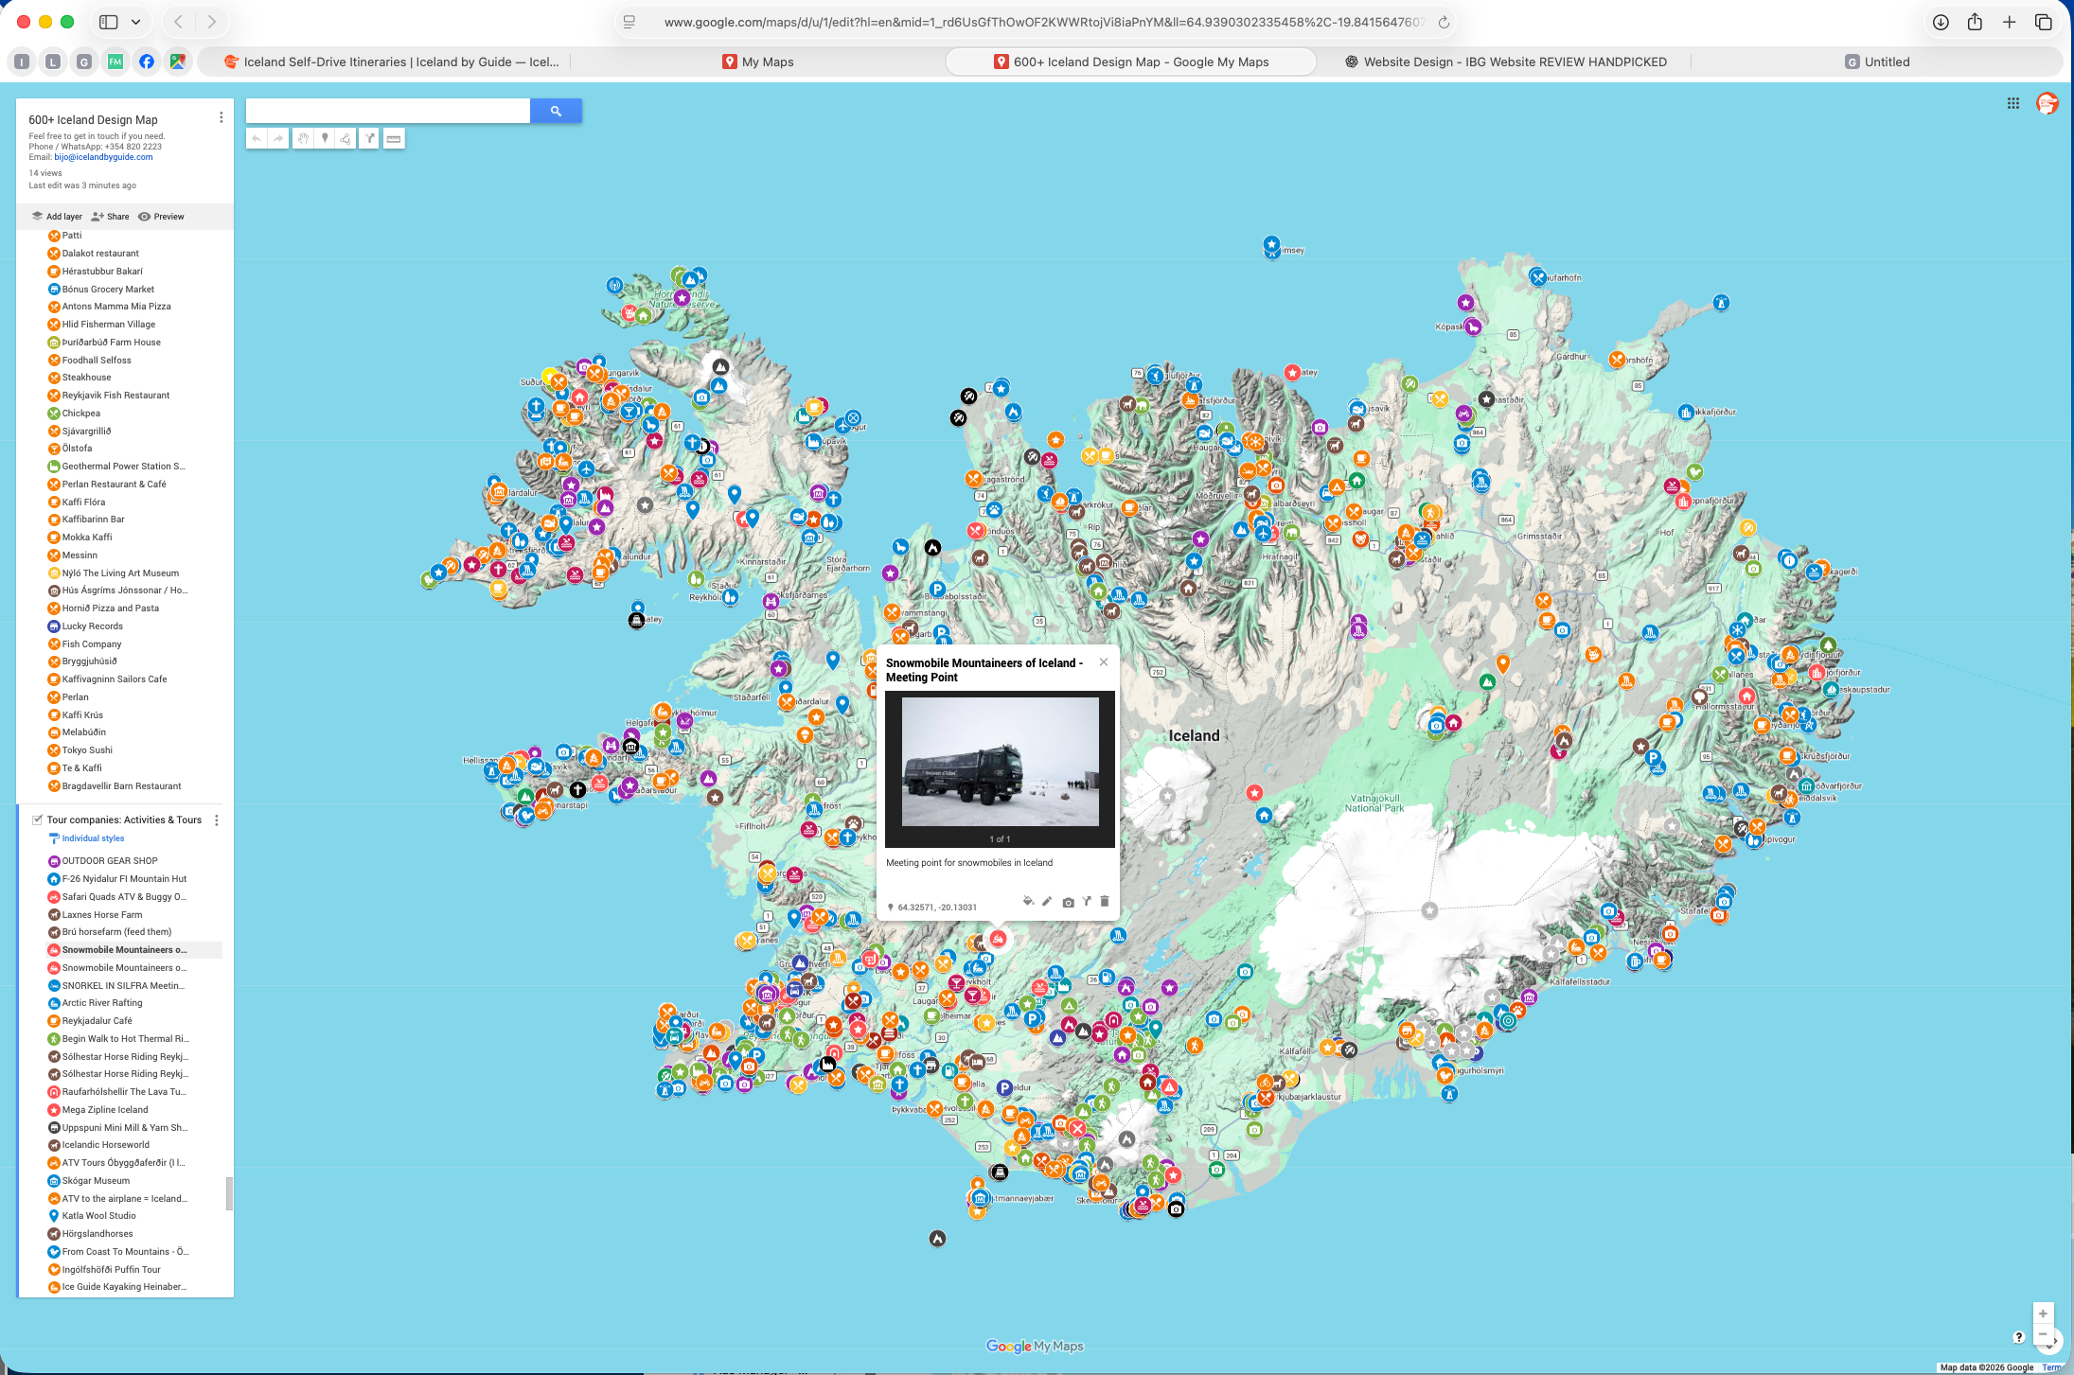This screenshot has height=1375, width=2074.
Task: Click the 600+ Iceland Design Map title
Action: coord(93,120)
